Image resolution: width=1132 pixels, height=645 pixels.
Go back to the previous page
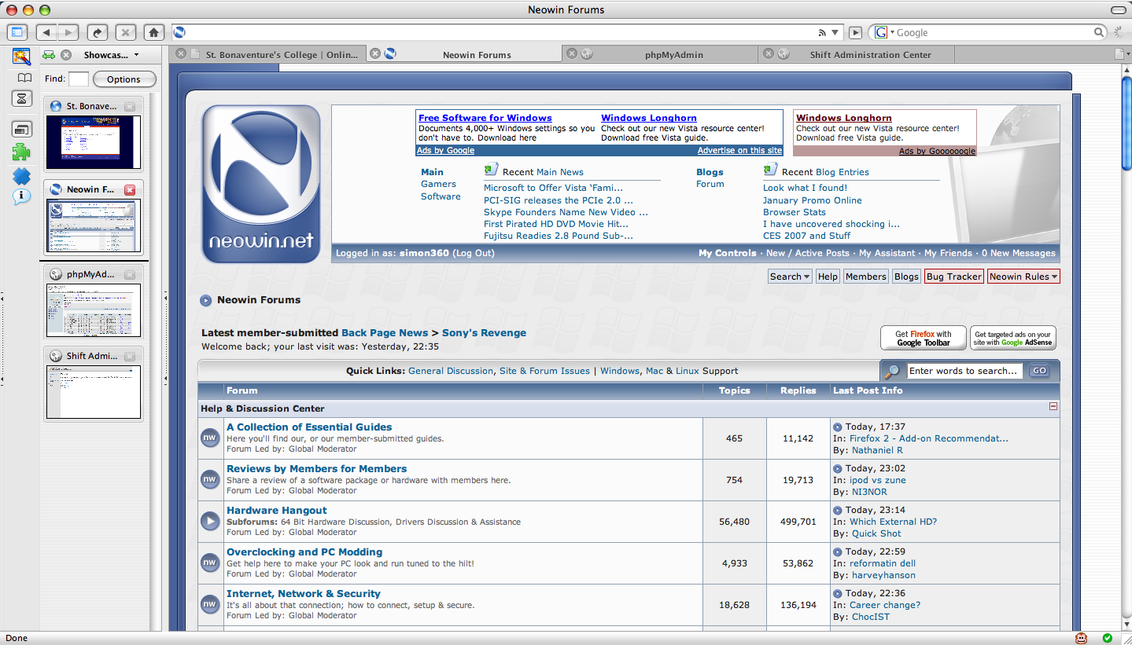click(x=46, y=32)
